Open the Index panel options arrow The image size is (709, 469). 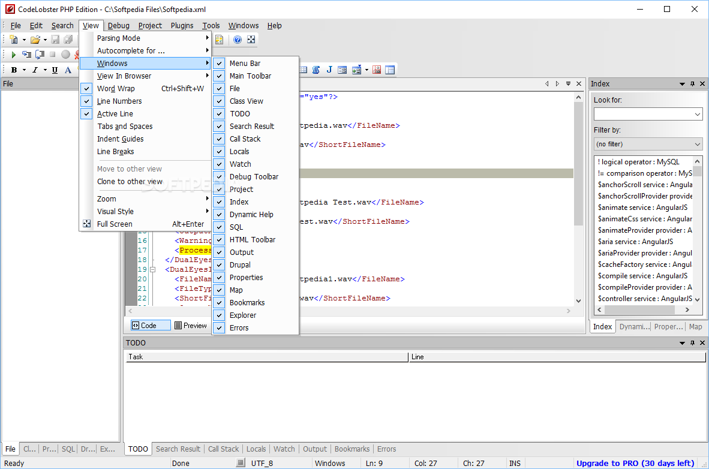(x=682, y=84)
